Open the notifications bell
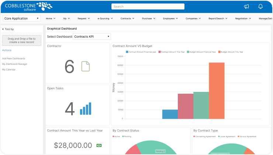The height and width of the screenshot is (155, 273). coord(260,6)
